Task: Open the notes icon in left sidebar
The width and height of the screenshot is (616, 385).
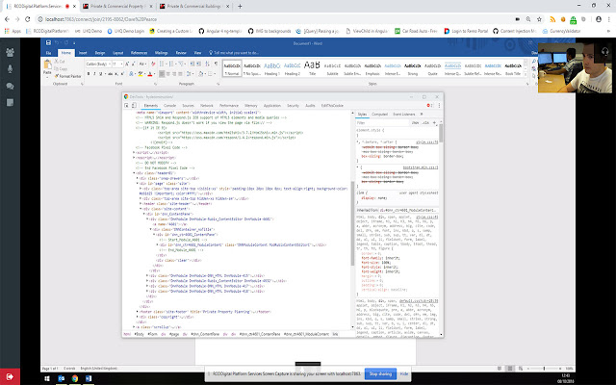Action: 10,103
